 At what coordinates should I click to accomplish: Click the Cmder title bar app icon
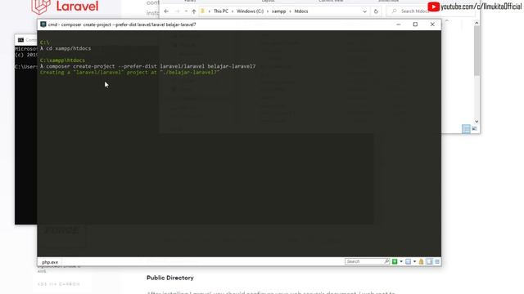pos(43,24)
